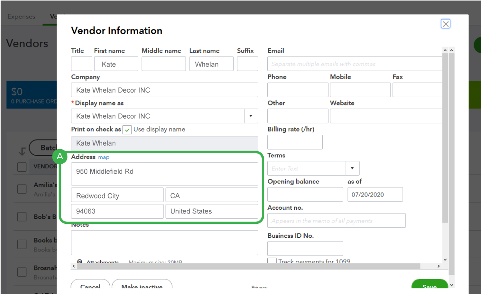Switch to the Expenses tab behind dialog
Screen dimensions: 481x294
(21, 16)
